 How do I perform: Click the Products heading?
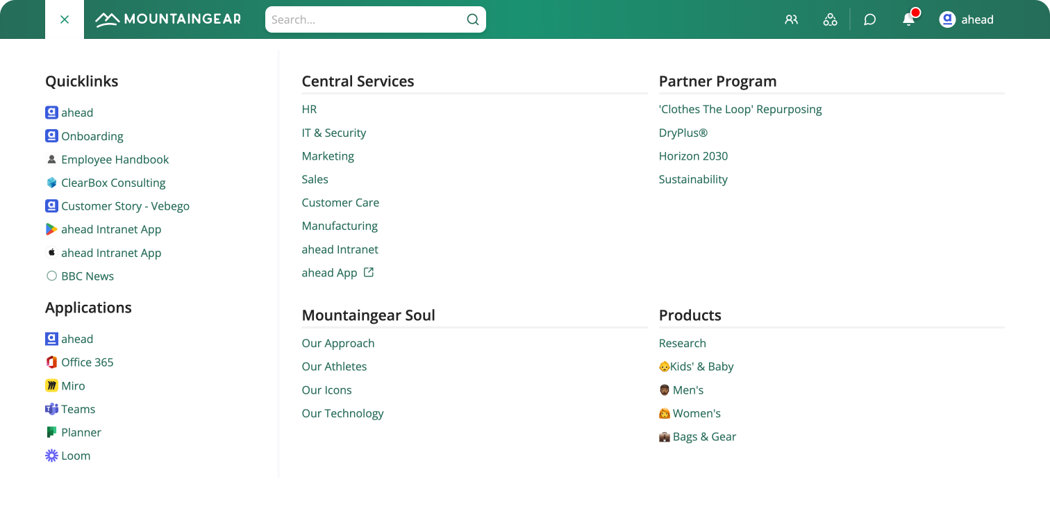click(x=690, y=315)
